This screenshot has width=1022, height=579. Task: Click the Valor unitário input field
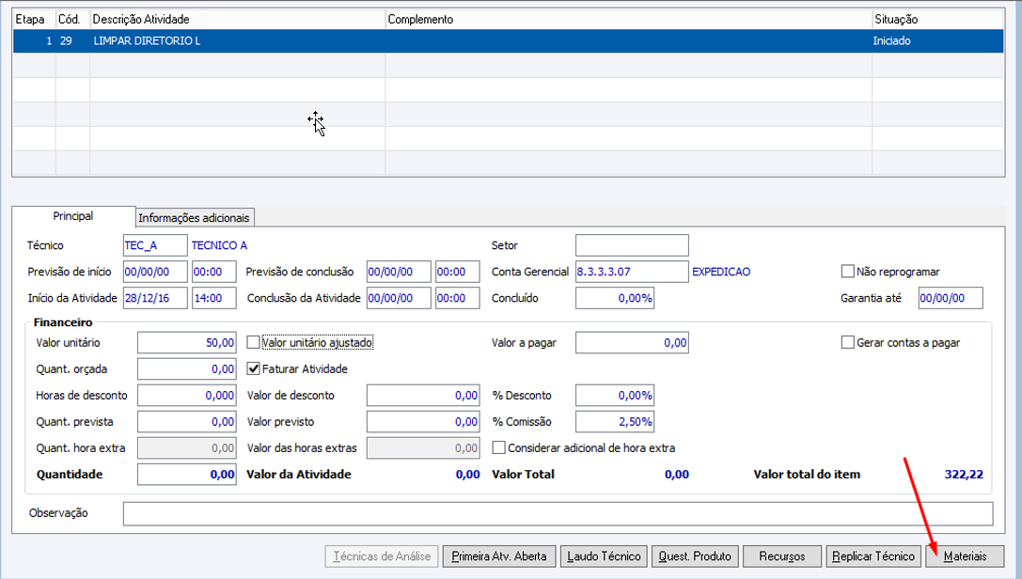(186, 343)
